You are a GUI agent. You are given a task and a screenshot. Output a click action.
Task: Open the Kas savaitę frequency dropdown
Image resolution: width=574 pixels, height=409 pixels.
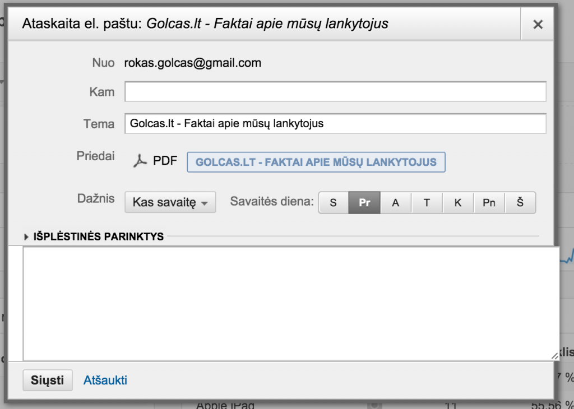point(170,203)
